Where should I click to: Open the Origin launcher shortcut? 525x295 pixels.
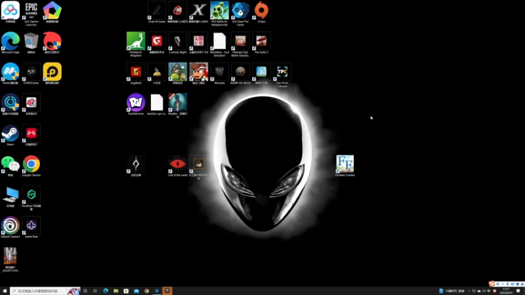(x=261, y=12)
